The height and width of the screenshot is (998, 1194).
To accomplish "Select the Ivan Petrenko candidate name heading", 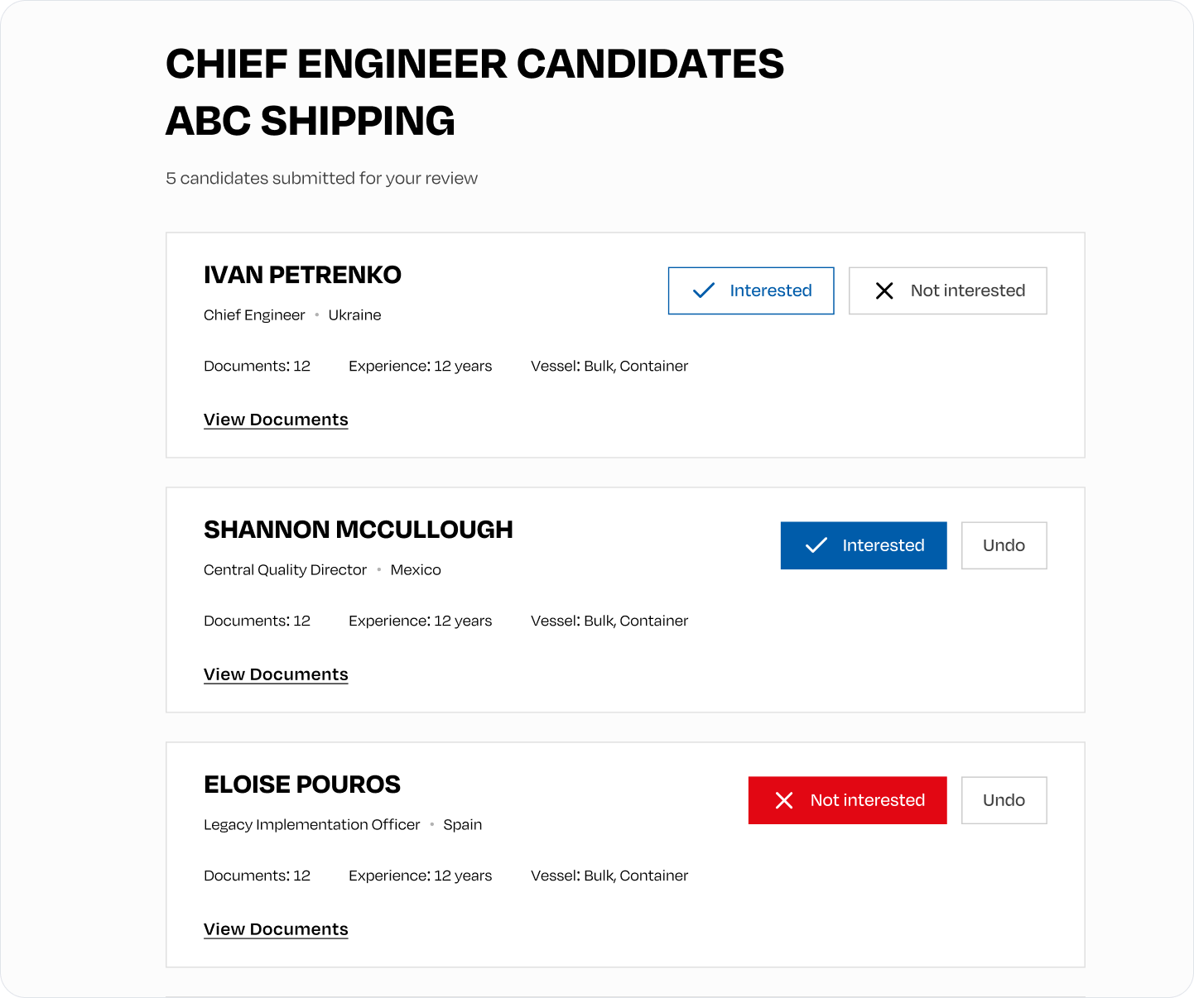I will tap(302, 275).
